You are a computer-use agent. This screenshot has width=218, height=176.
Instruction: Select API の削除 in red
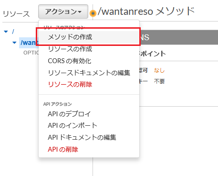pos(89,149)
